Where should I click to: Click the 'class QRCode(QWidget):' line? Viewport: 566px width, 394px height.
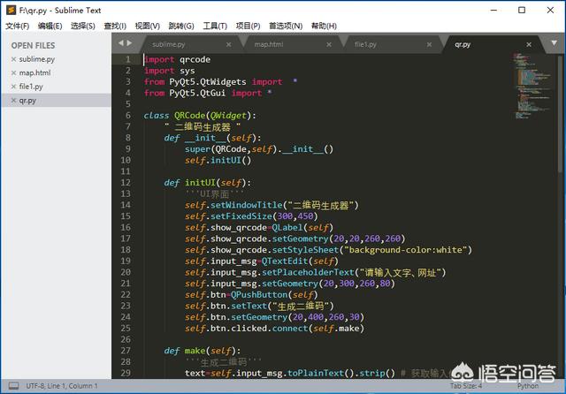click(x=200, y=116)
